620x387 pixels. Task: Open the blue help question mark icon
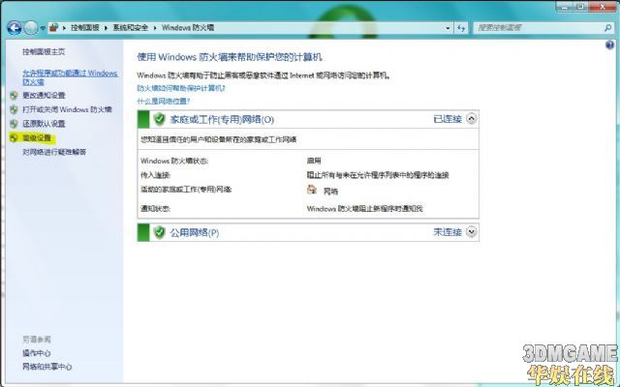point(609,45)
